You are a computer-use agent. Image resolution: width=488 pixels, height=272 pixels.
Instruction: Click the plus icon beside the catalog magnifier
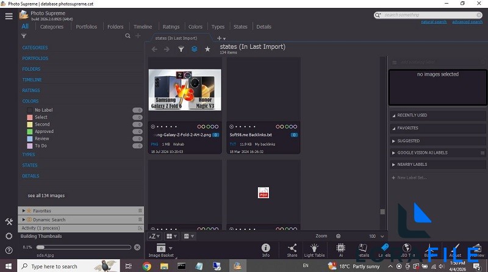point(138,36)
